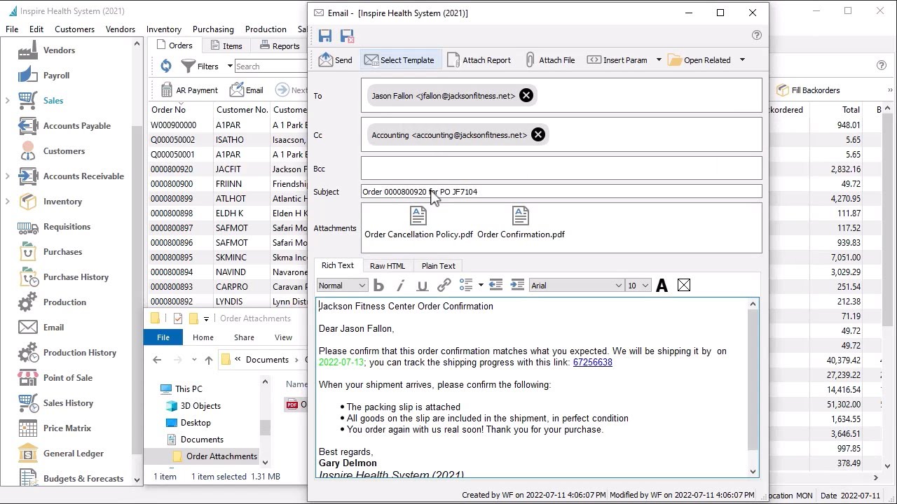Switch to the Items tab
The image size is (897, 504).
coord(226,46)
